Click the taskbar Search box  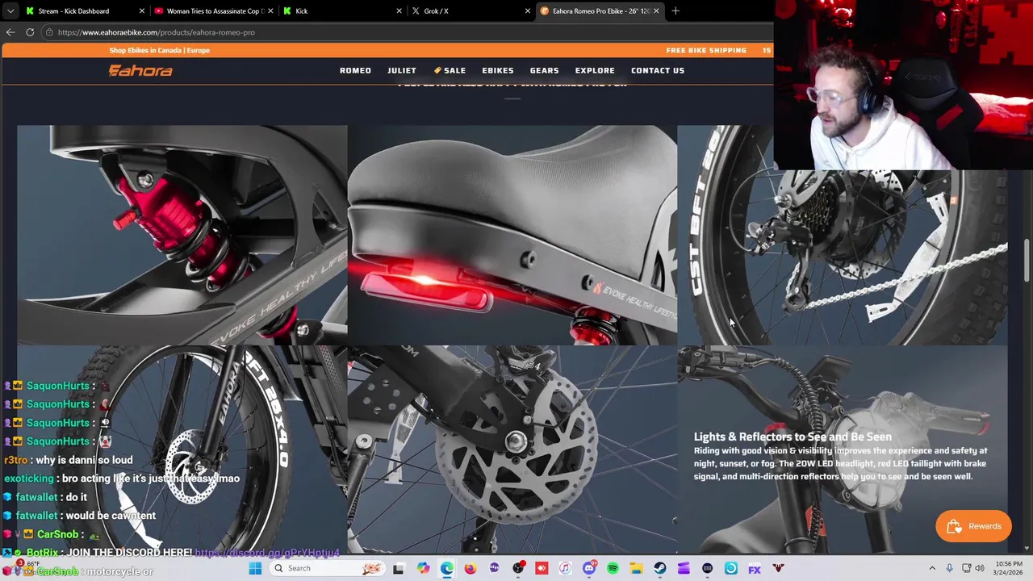pyautogui.click(x=326, y=568)
